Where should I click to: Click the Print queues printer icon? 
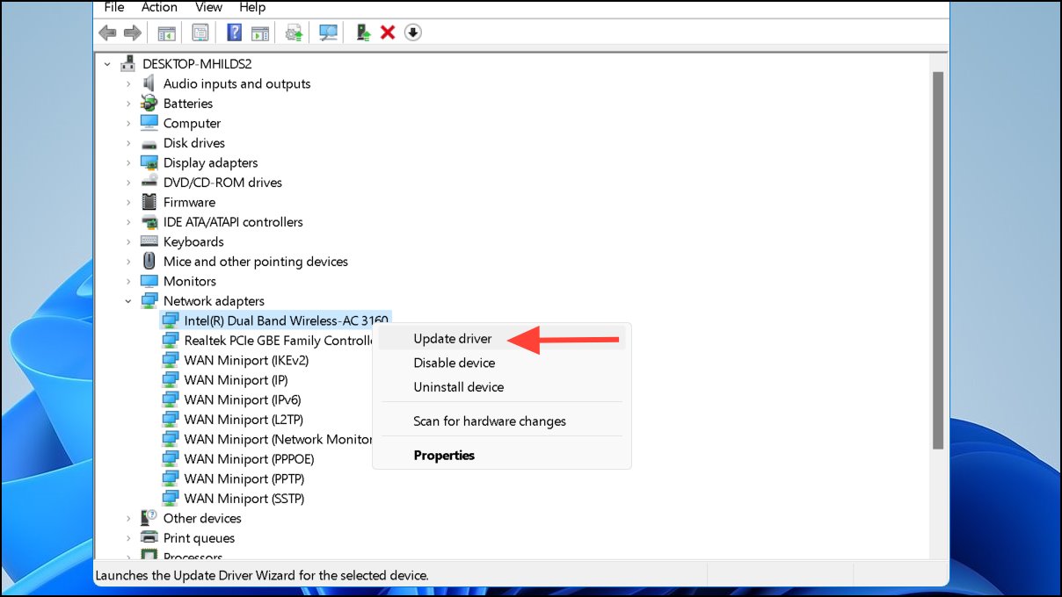(149, 538)
